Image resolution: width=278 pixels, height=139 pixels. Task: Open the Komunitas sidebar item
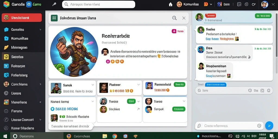(23, 39)
